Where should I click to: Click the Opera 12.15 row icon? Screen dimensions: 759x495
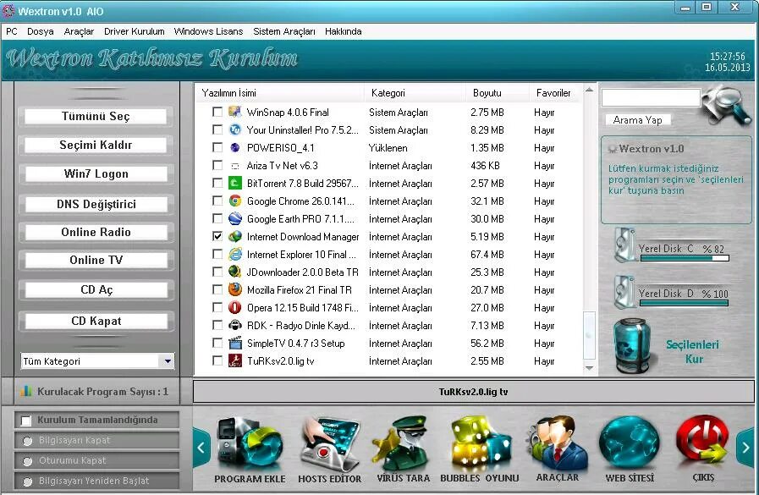coord(234,307)
